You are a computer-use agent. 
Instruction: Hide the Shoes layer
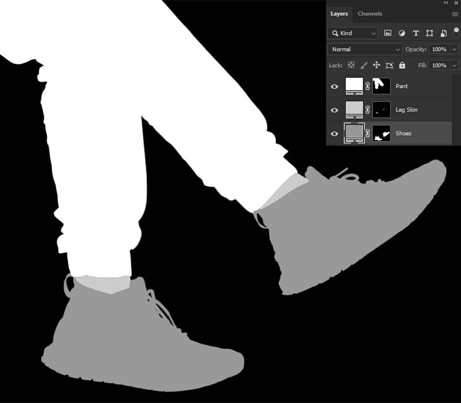(334, 134)
